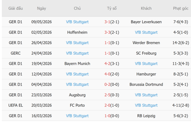Viewport: 191px width, 124px height.
Task: Open Werder Bremen away team
Action: click(146, 43)
